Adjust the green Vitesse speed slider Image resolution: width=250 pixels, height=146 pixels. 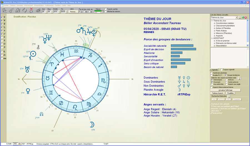point(99,11)
